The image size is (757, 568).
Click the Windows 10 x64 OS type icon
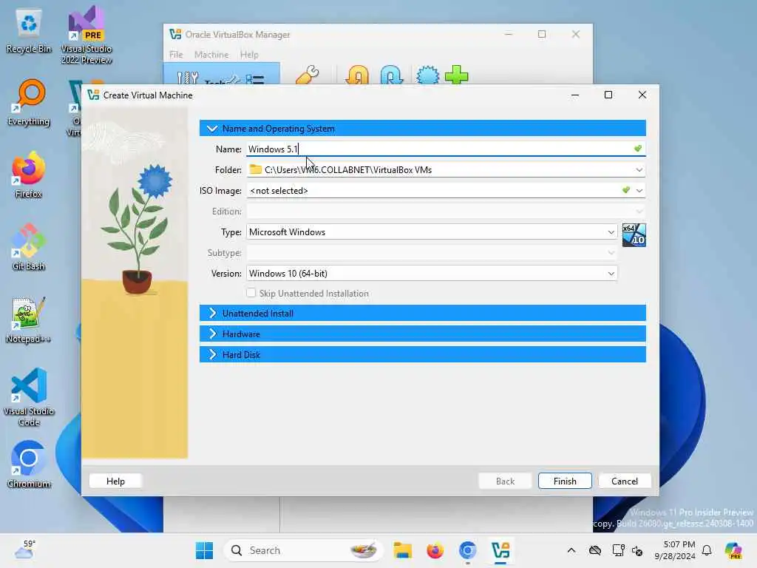coord(634,235)
